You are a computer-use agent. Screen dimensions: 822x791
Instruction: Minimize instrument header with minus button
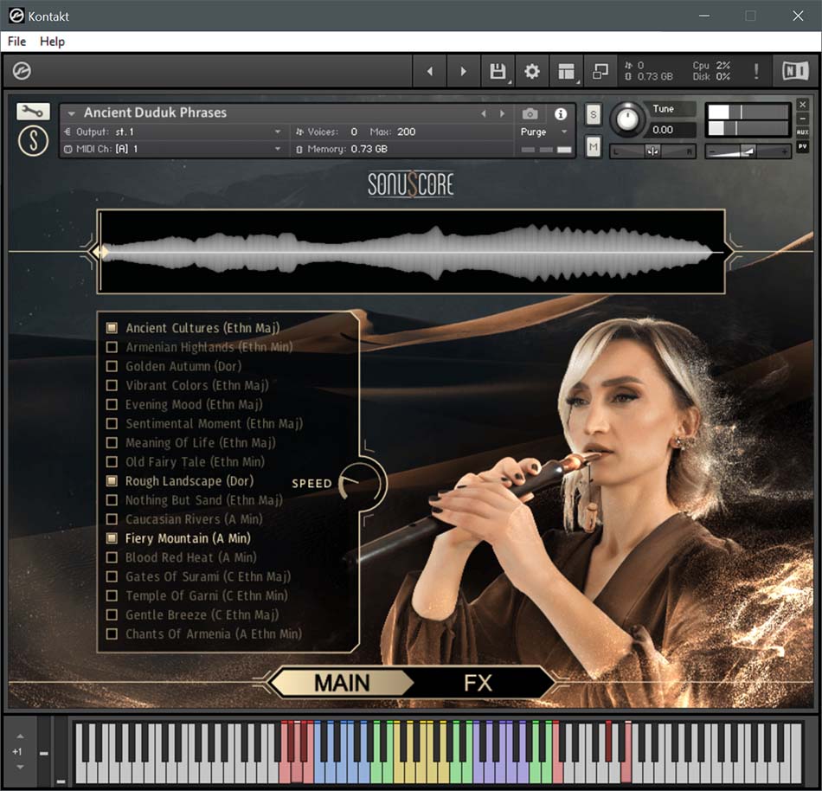click(802, 119)
